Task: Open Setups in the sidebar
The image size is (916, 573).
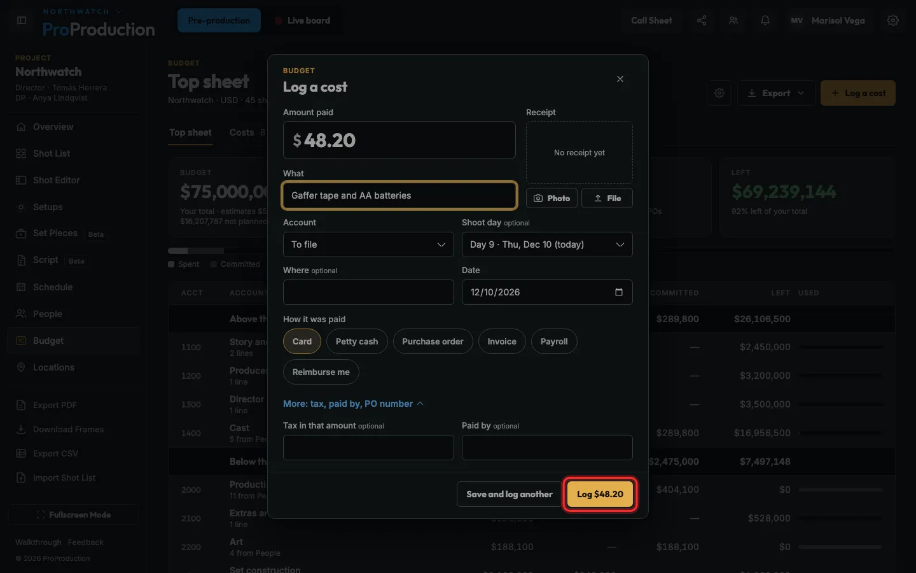Action: coord(74,207)
